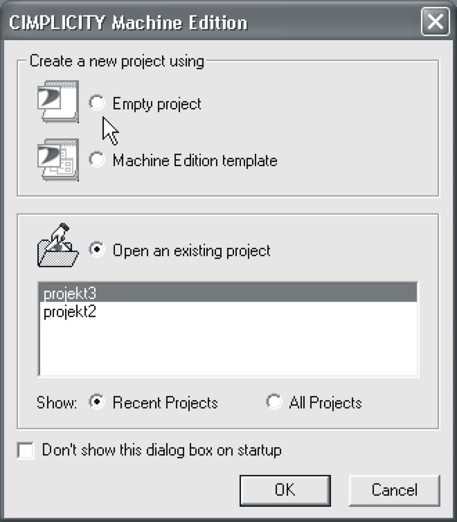The width and height of the screenshot is (457, 522).
Task: Confirm the dialog with the OK button
Action: coord(285,490)
